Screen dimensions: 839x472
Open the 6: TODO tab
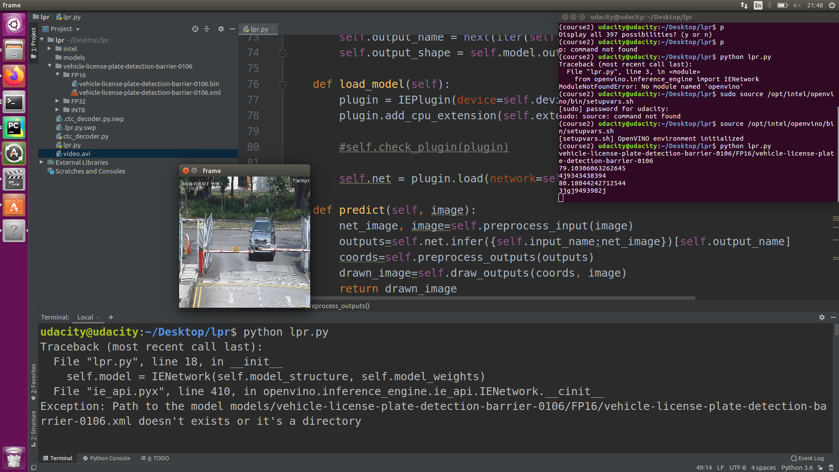pos(155,458)
